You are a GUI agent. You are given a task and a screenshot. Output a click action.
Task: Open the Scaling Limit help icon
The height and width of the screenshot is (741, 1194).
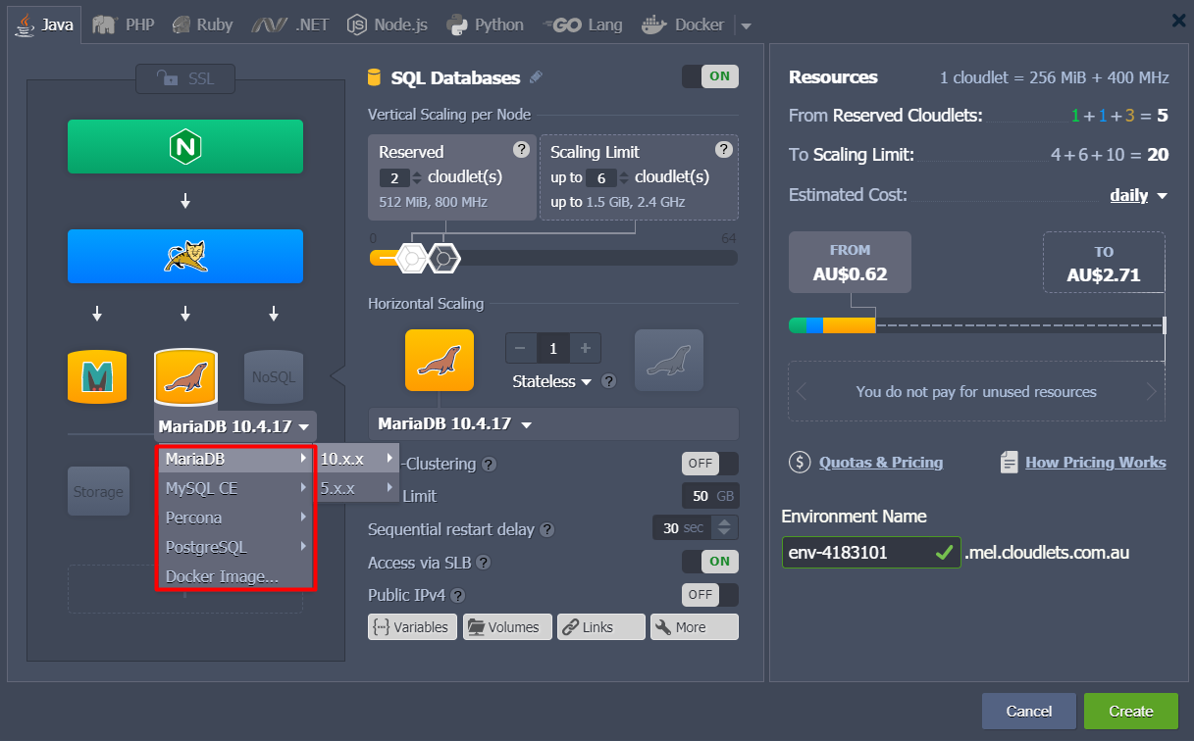point(724,150)
